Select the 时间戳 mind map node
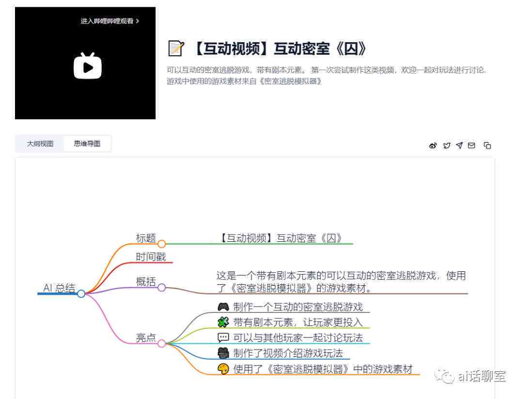This screenshot has width=523, height=399. point(151,257)
